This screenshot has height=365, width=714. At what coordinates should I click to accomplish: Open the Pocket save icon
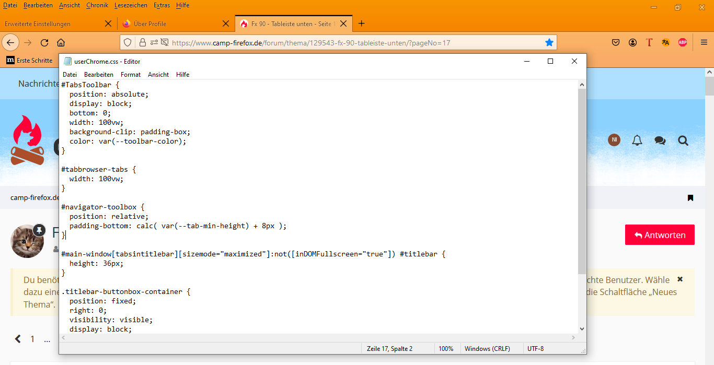[616, 43]
